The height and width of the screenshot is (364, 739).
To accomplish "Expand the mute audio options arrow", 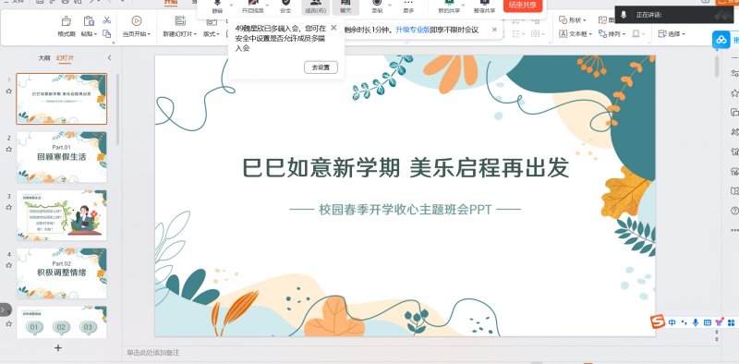I will (x=231, y=6).
